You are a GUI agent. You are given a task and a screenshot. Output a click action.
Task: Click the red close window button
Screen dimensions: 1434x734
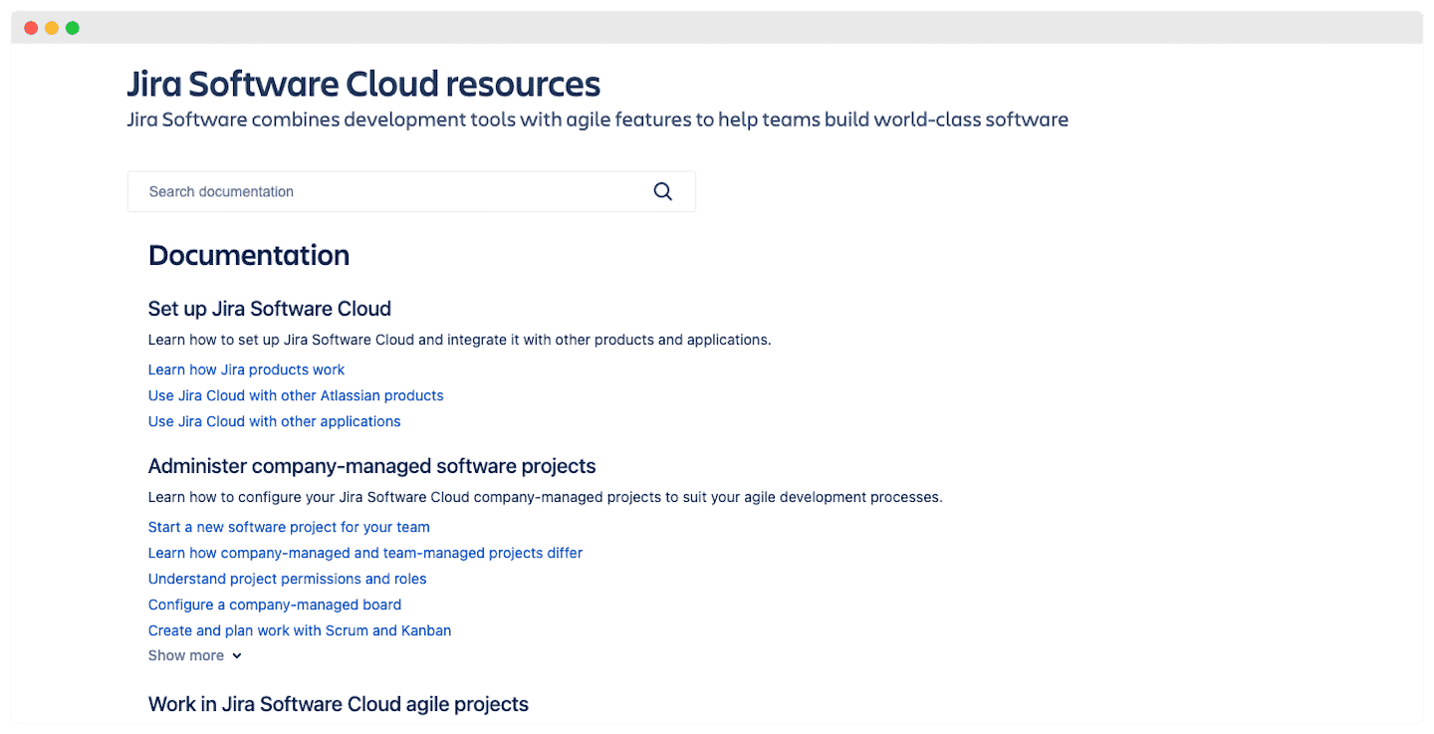(x=31, y=28)
